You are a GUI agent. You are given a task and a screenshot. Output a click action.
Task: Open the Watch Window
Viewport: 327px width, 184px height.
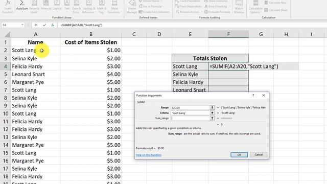[x=239, y=7]
